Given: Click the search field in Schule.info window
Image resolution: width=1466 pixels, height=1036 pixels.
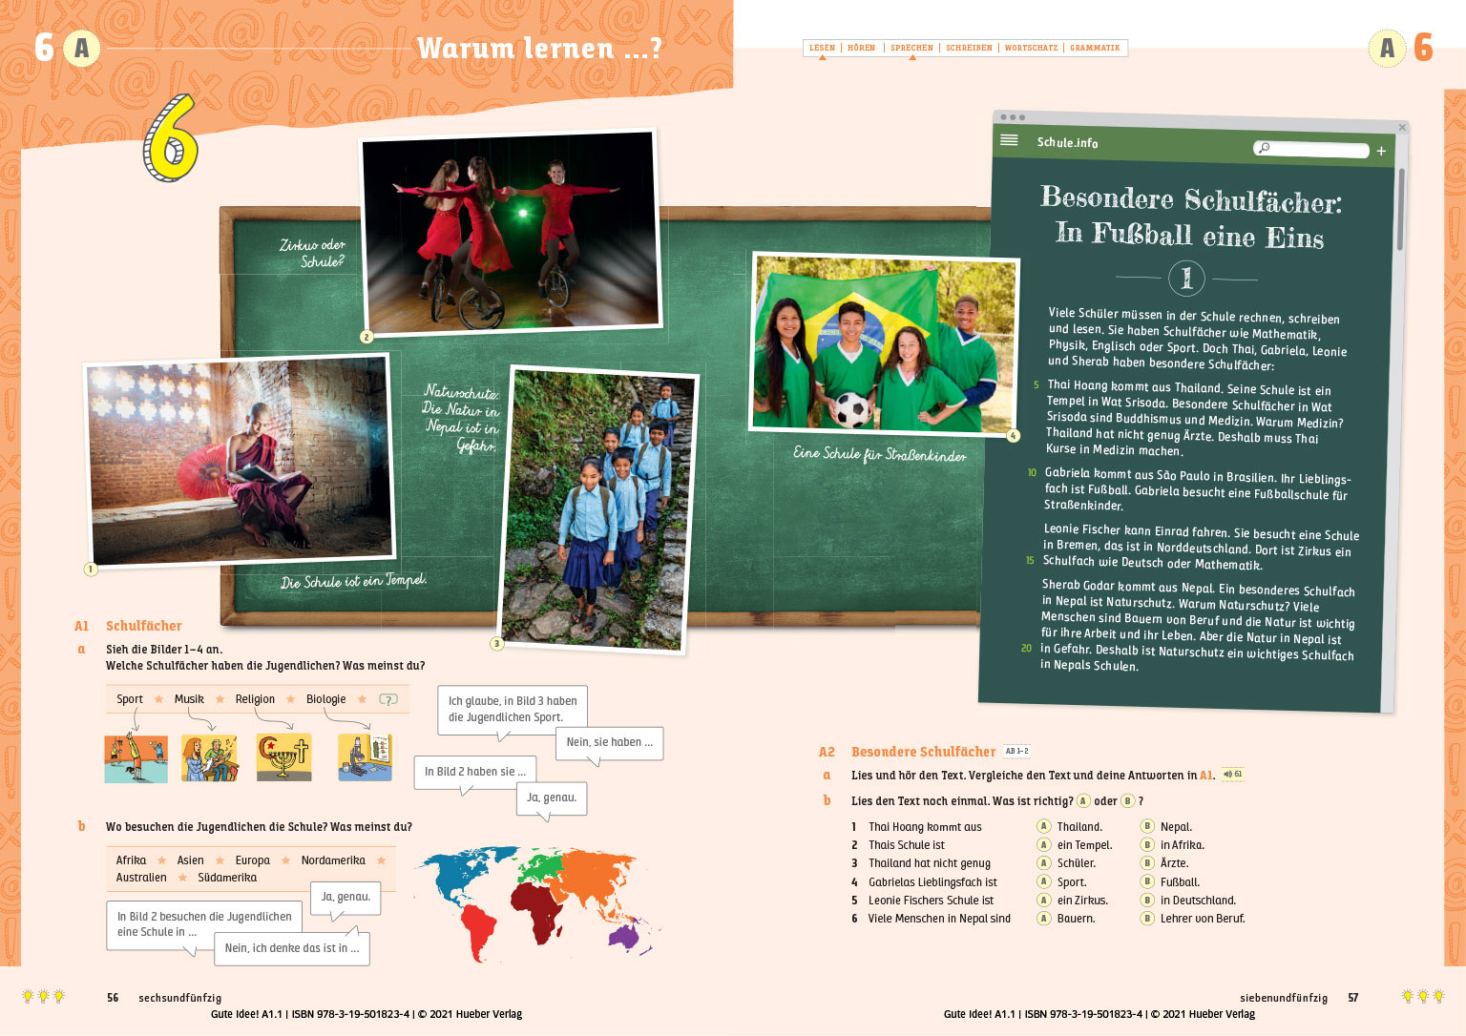Looking at the screenshot, I should (1311, 149).
